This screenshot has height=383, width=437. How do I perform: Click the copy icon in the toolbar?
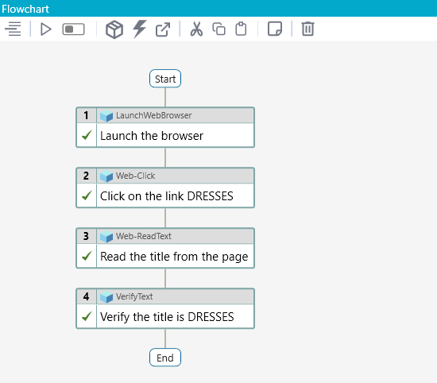[x=218, y=29]
